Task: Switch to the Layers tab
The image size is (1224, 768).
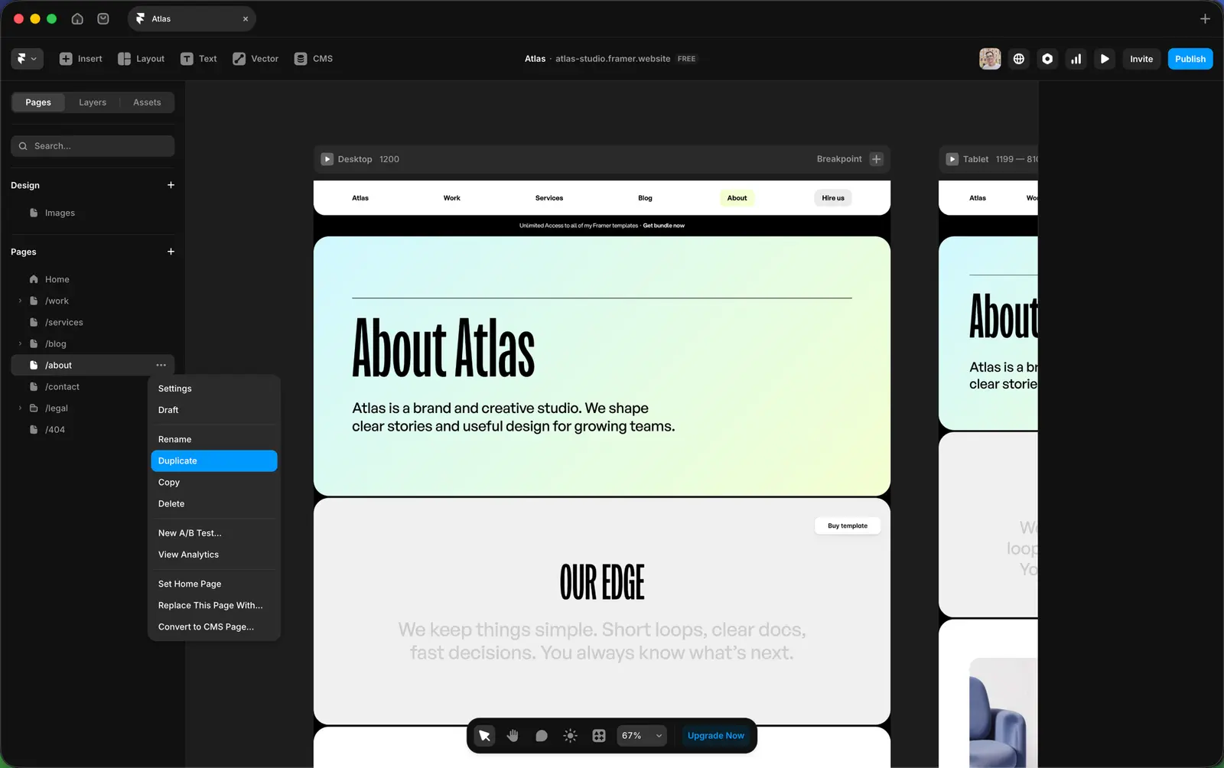Action: pyautogui.click(x=93, y=103)
